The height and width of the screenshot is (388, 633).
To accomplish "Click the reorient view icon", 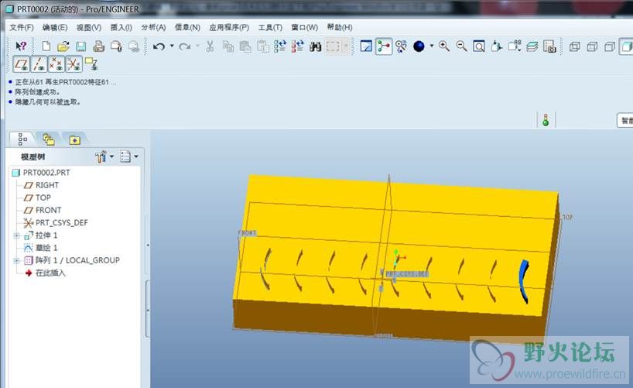I will 497,46.
